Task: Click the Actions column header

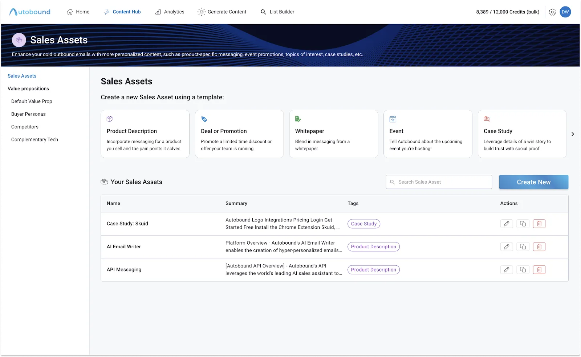Action: 509,203
